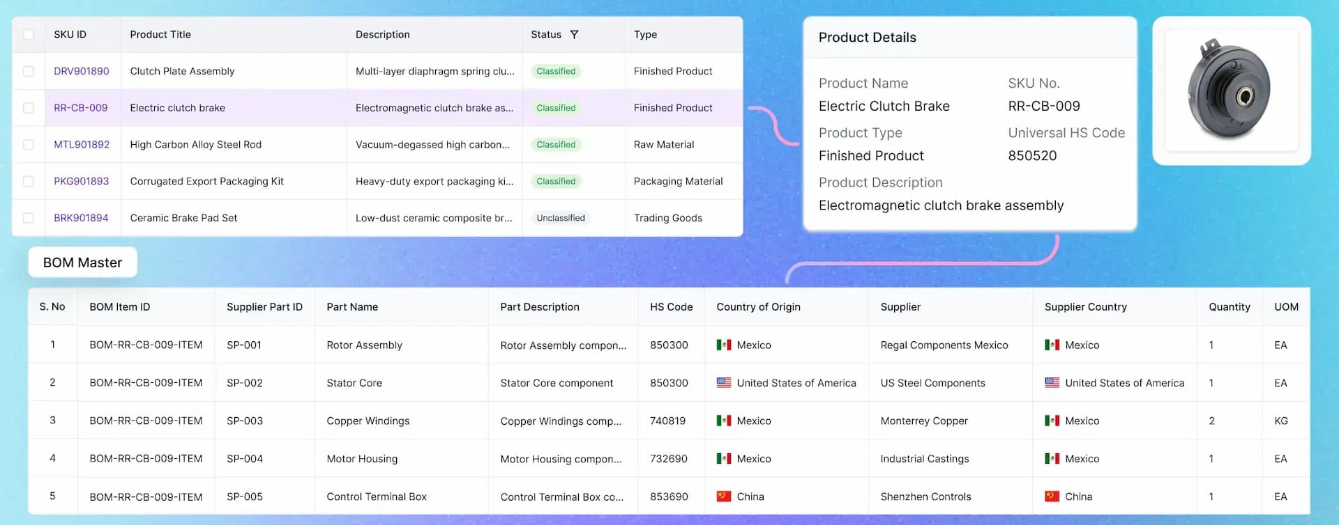Screen dimensions: 1339x525
Task: Click the Quantity column header
Action: coord(1230,306)
